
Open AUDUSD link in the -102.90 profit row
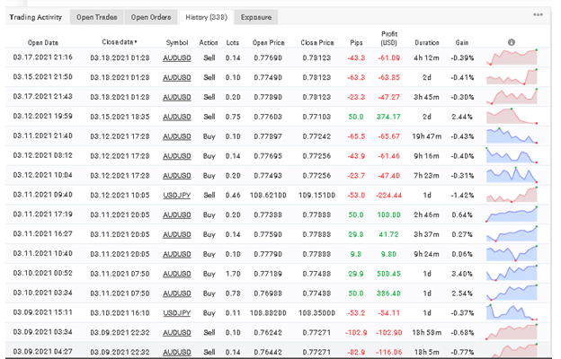(177, 333)
